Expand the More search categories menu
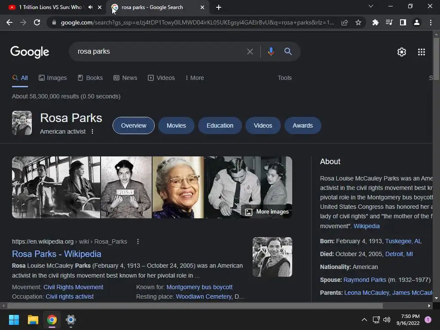Viewport: 440px width, 330px height. pos(195,78)
